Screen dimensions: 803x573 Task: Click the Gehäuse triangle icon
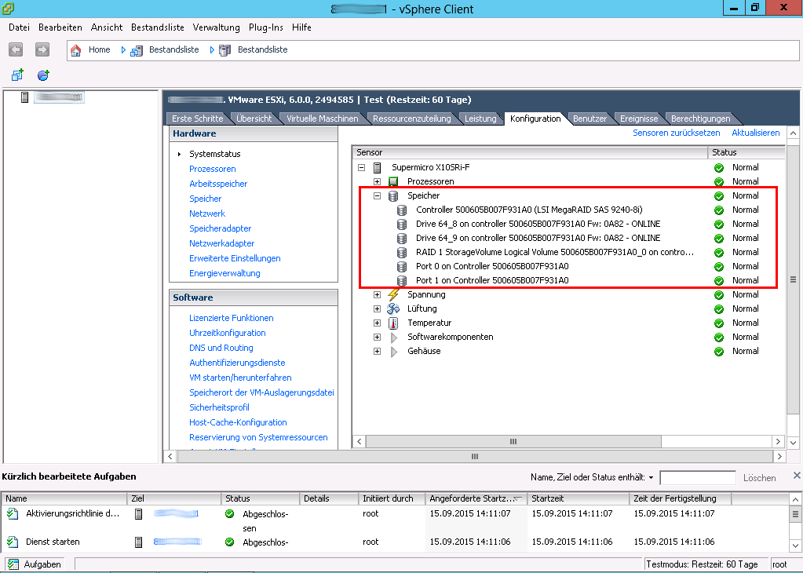(394, 352)
